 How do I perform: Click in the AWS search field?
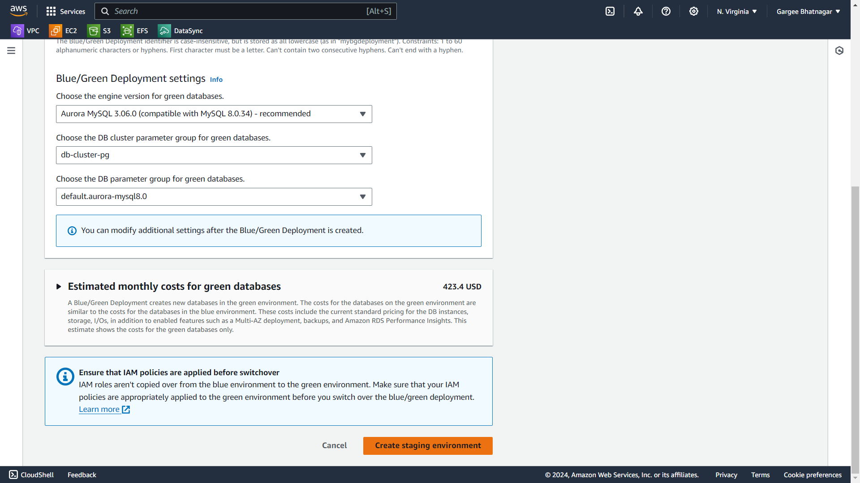237,11
